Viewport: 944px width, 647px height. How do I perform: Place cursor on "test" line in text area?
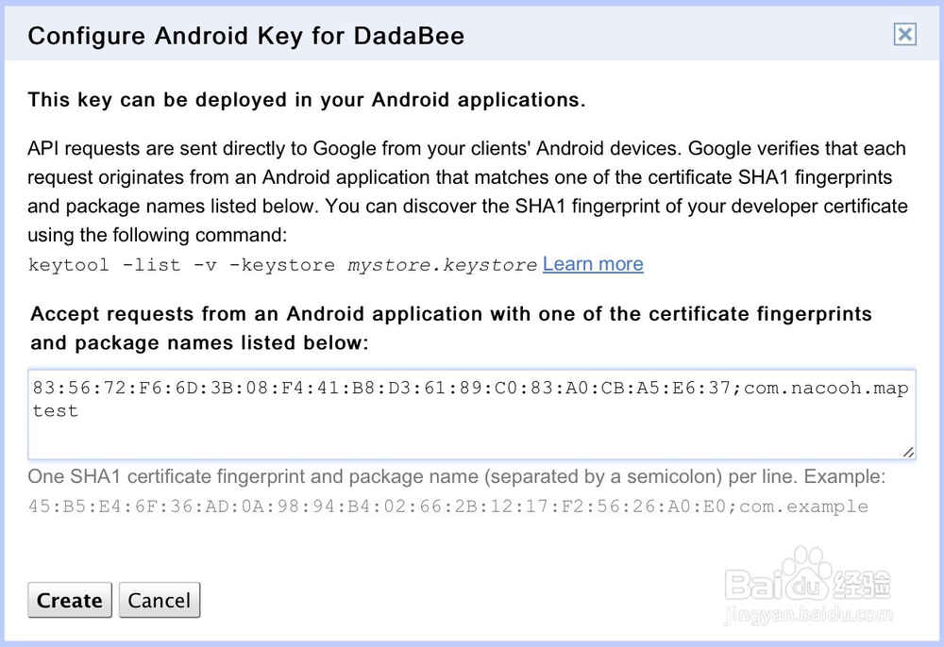pos(55,411)
